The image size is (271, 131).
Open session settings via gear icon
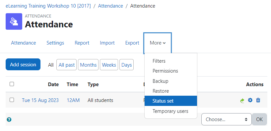coord(250,100)
